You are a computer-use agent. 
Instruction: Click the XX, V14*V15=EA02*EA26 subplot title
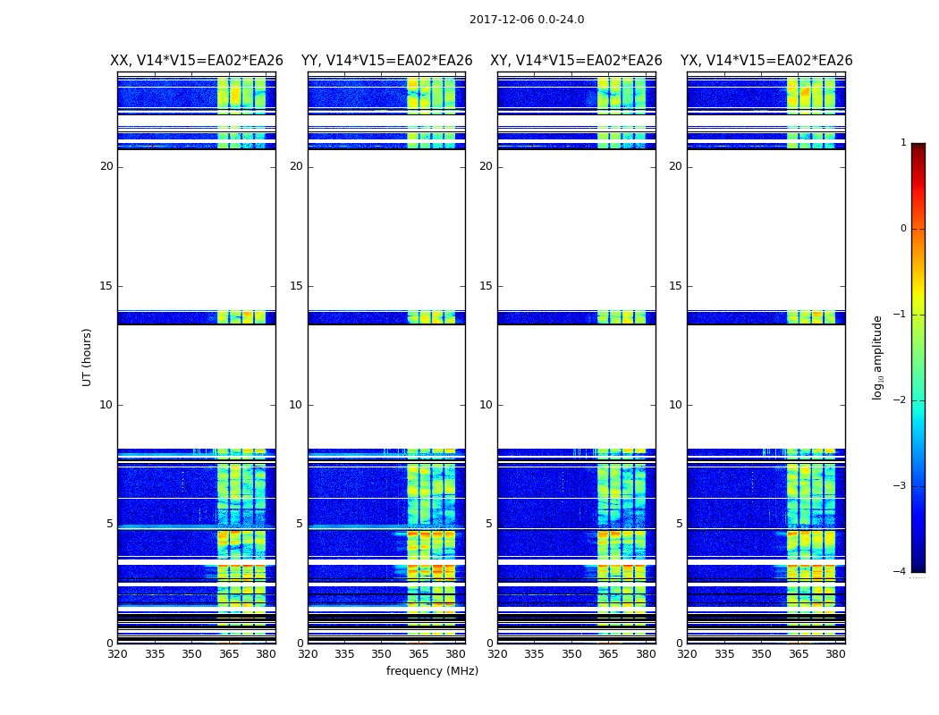coord(197,61)
